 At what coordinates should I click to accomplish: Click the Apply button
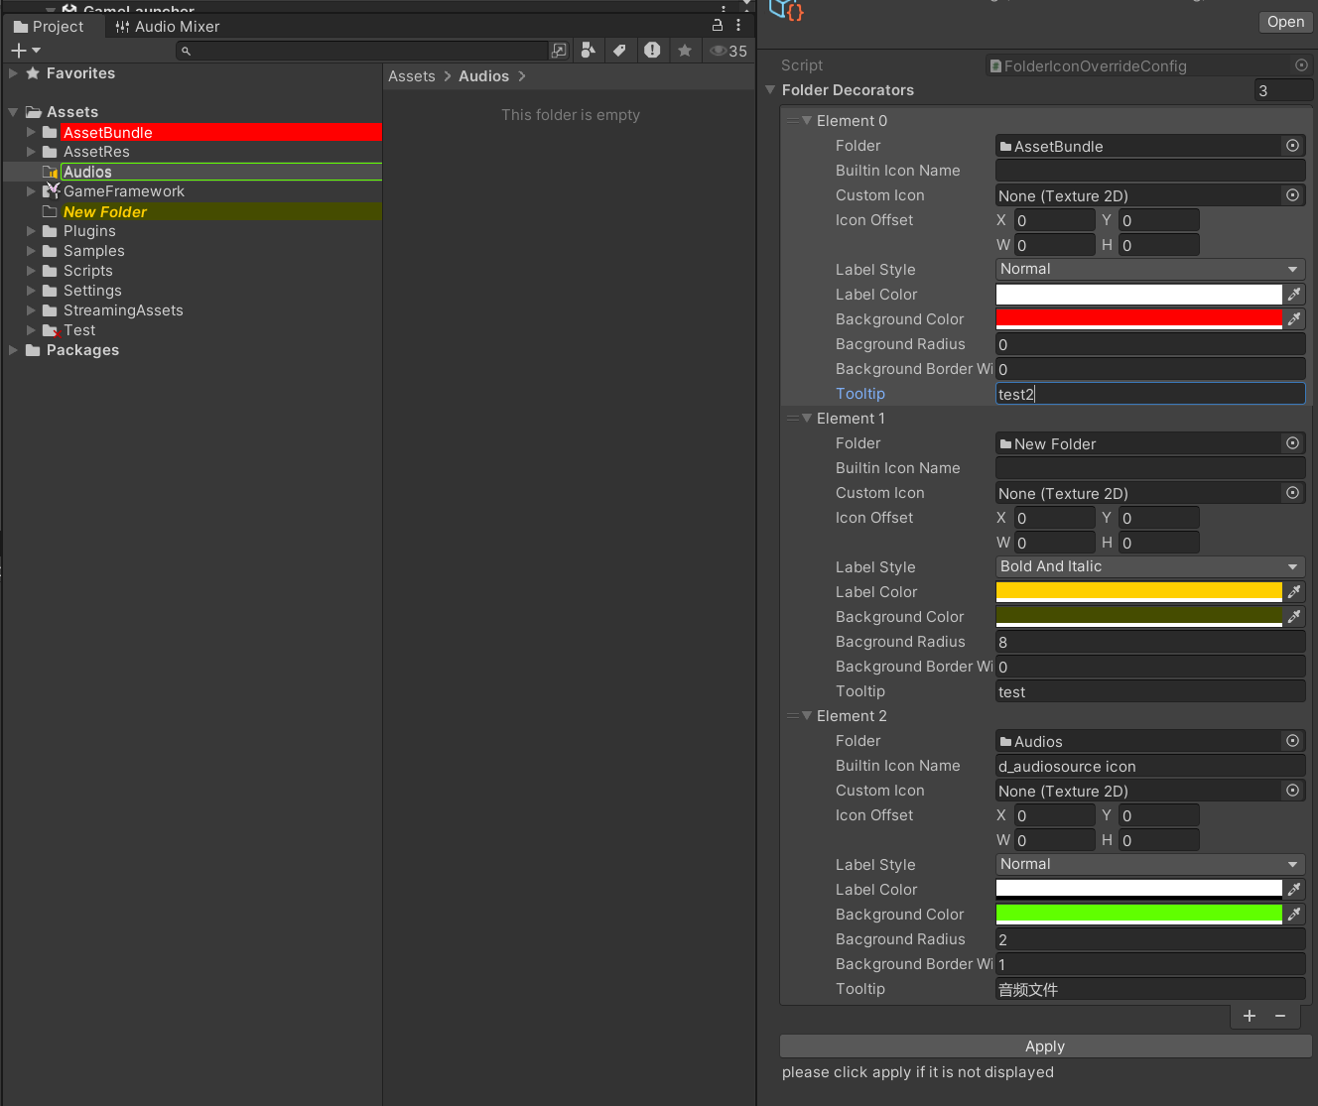(x=1045, y=1046)
